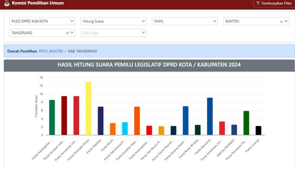The image size is (295, 169).
Task: Click the dark green Partai Kebangkitan bar at the chart's left
Action: [52, 118]
